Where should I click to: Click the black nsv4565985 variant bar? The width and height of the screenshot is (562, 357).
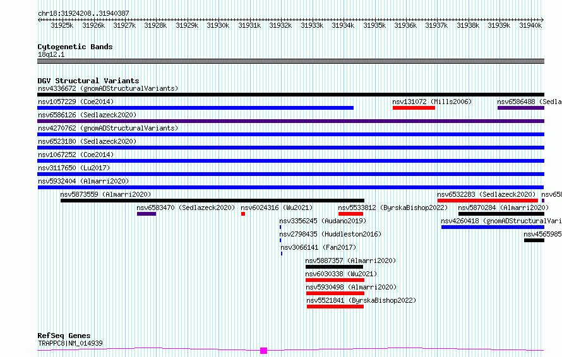534,240
